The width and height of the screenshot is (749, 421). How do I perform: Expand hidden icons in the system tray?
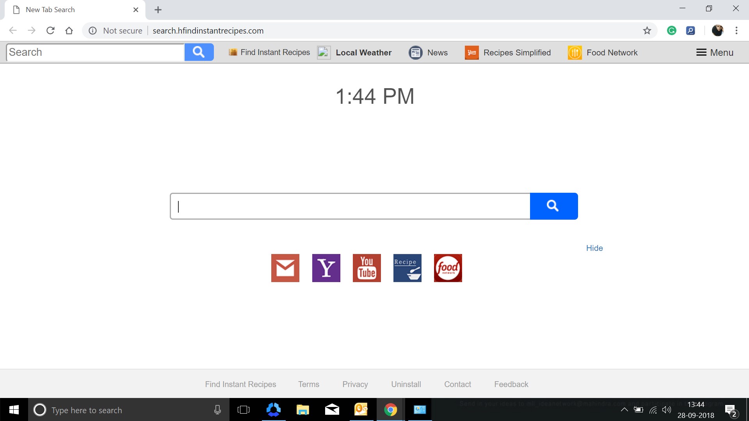point(624,410)
